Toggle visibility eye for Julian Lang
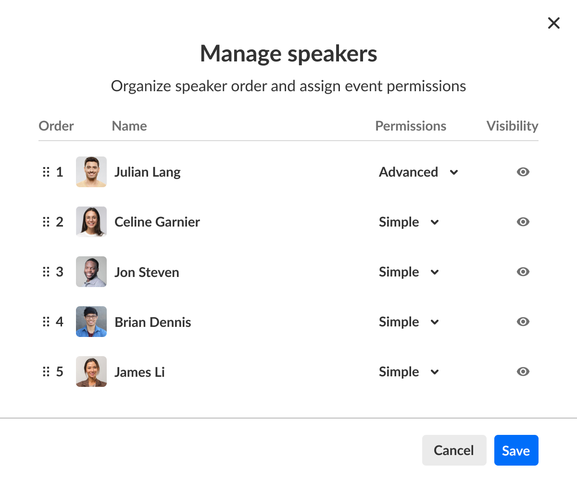The height and width of the screenshot is (480, 577). click(x=523, y=172)
